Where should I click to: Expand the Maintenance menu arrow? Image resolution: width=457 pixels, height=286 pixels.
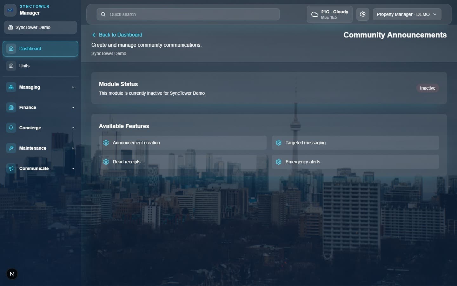(x=73, y=148)
